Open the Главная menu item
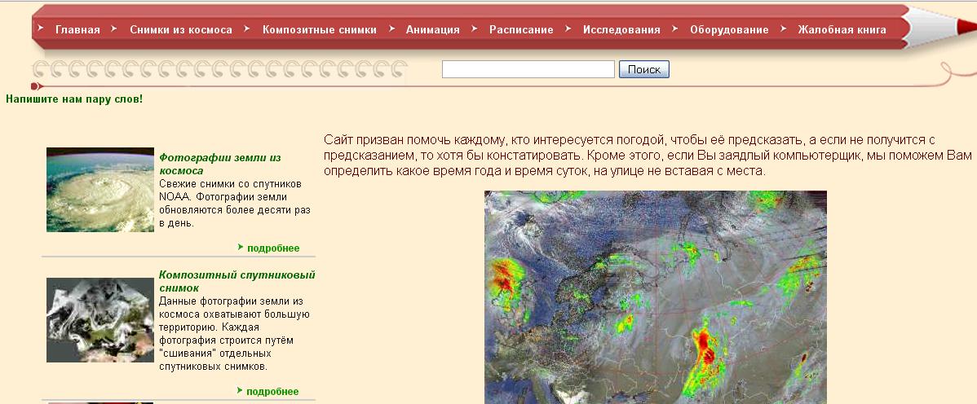This screenshot has height=404, width=977. [77, 29]
